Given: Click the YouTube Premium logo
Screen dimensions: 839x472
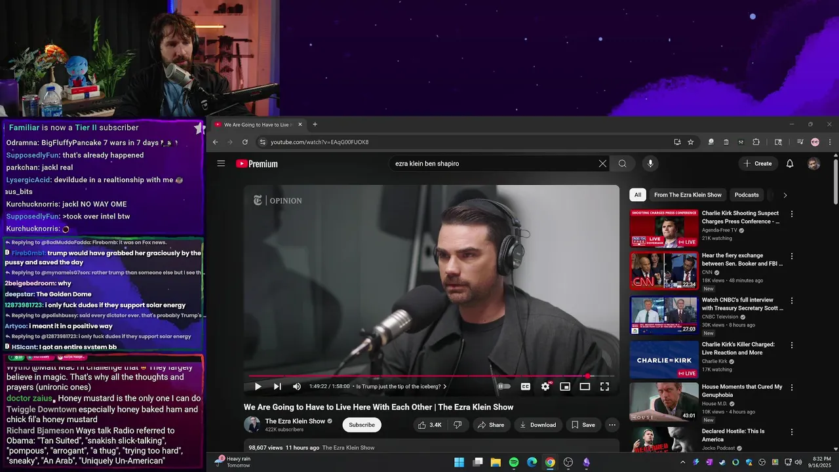Looking at the screenshot, I should click(x=257, y=164).
